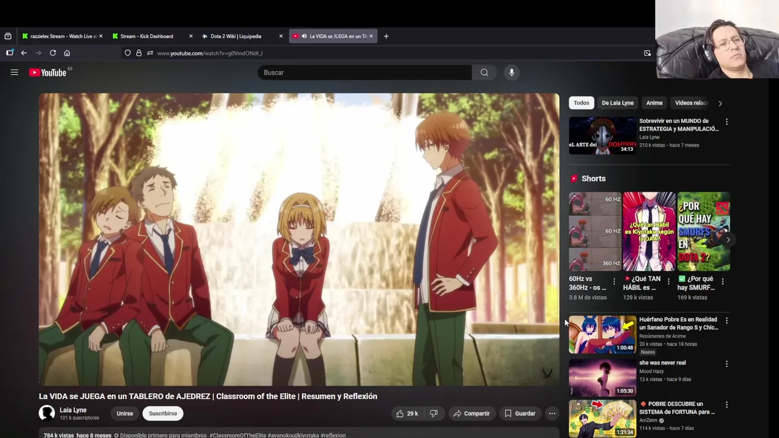Select the Anime filter chip
Screen dimensions: 779x438
[x=654, y=103]
